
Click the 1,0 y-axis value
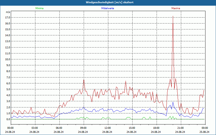coord(8,113)
